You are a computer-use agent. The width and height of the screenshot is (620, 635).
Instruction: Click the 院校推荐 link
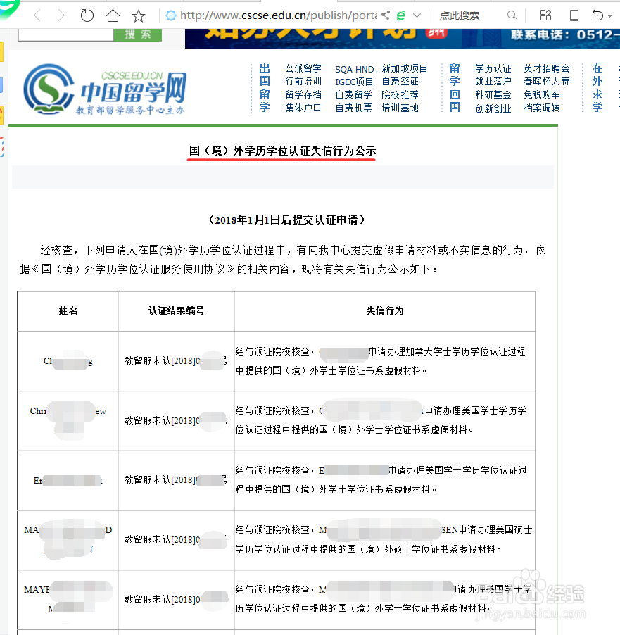coord(400,94)
